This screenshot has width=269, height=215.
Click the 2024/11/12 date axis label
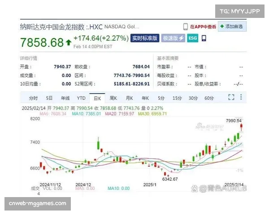[50, 185]
